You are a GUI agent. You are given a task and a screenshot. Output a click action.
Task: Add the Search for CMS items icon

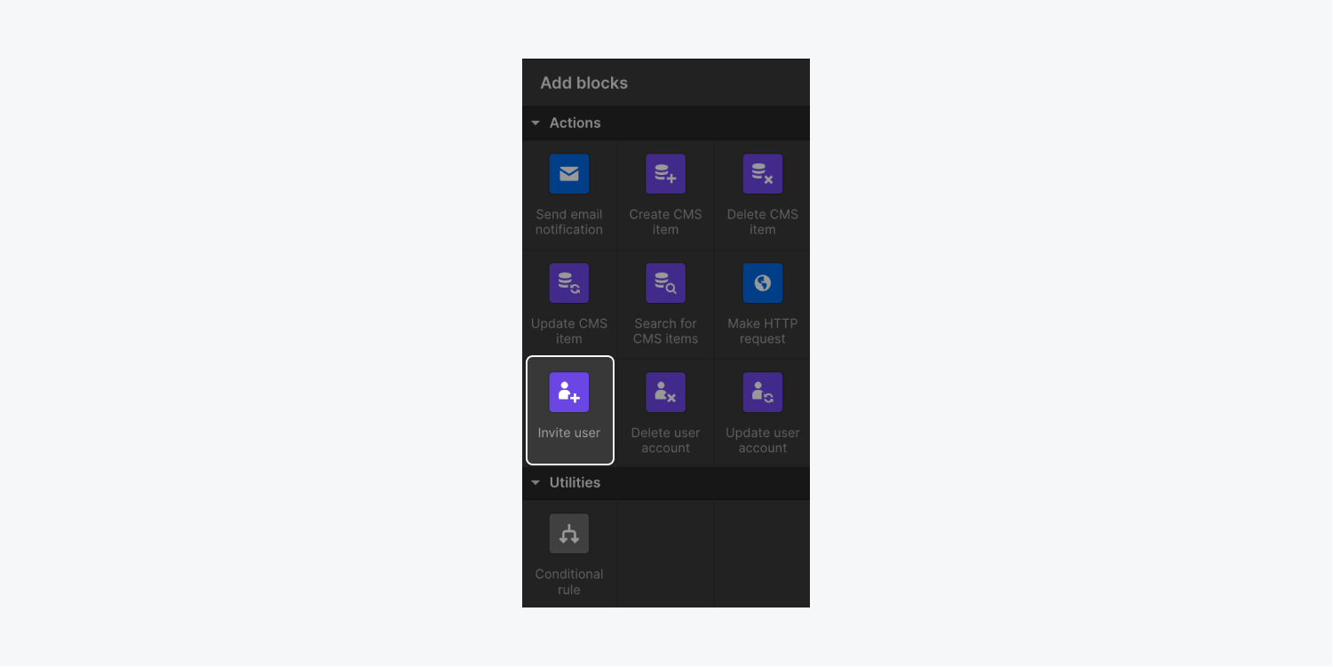tap(666, 283)
